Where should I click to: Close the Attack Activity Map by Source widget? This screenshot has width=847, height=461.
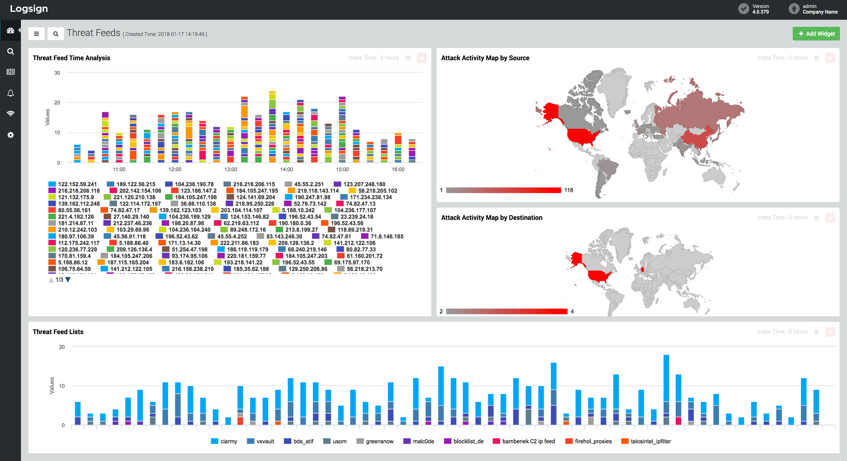830,58
